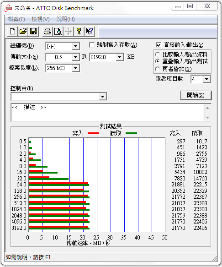Screen dimensions: 222x267
Task: Click the read value 10802 in the 16.0 row
Action: point(200,172)
